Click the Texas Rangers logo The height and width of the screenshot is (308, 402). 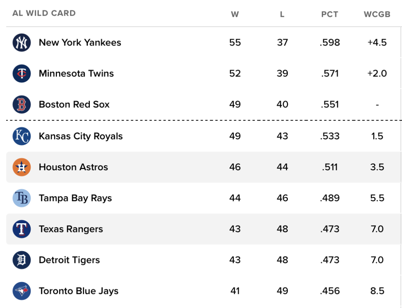click(x=22, y=229)
